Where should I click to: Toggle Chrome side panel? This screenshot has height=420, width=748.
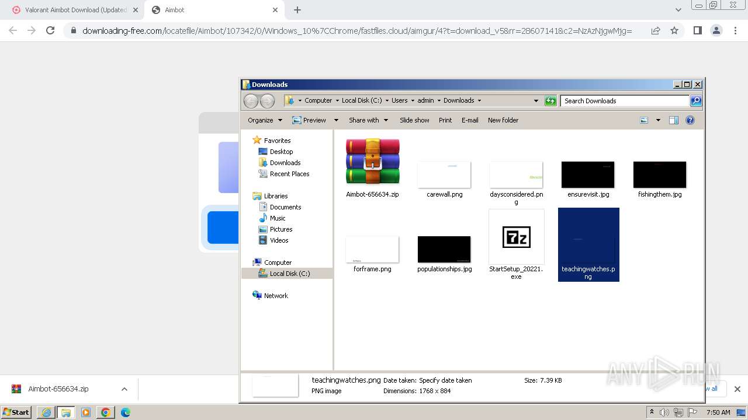click(697, 30)
